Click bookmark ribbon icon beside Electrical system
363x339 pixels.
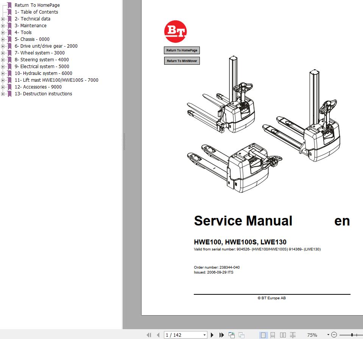click(9, 67)
